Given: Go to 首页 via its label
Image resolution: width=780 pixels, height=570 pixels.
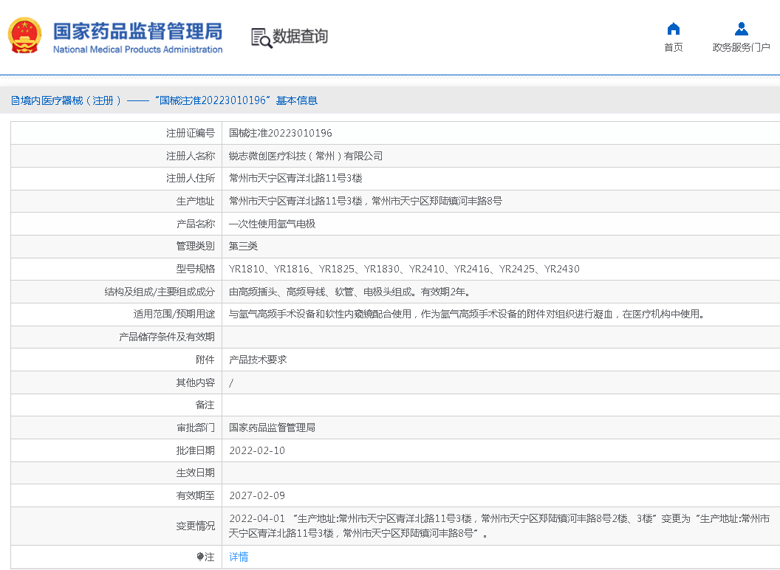Looking at the screenshot, I should click(673, 47).
